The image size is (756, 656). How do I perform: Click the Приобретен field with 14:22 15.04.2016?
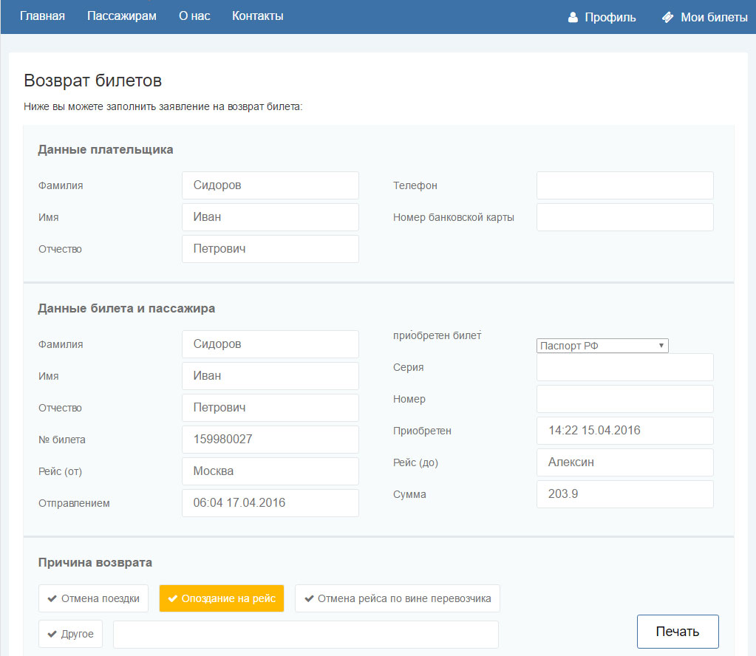click(625, 431)
